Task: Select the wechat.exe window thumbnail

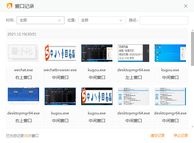Action: (x=23, y=53)
